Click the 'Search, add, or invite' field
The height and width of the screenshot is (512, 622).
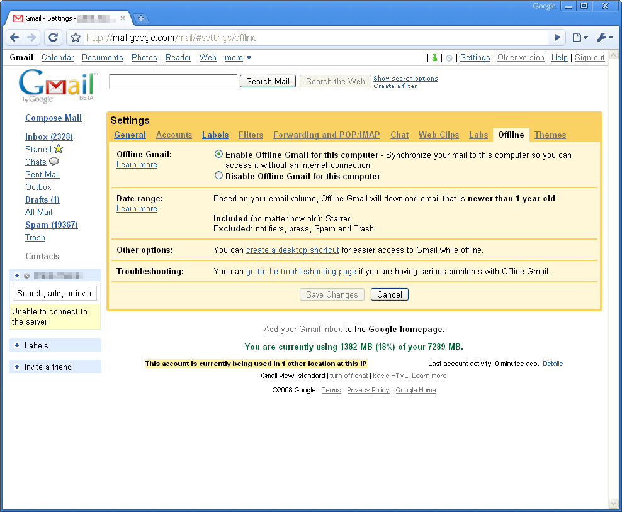click(x=55, y=293)
